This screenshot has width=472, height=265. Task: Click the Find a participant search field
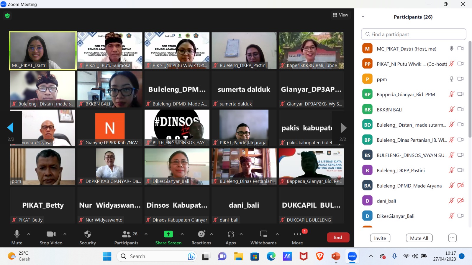(x=414, y=34)
